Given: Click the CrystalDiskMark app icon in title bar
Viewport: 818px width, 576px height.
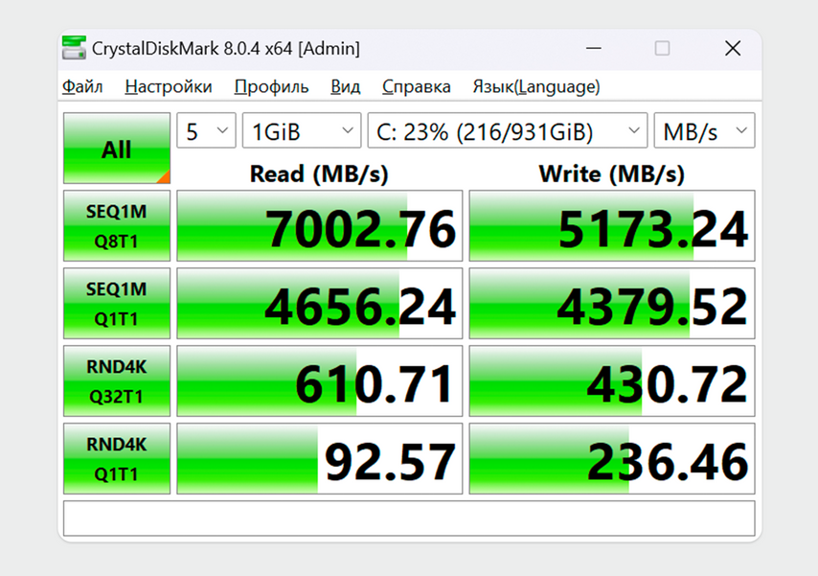Looking at the screenshot, I should (x=74, y=48).
